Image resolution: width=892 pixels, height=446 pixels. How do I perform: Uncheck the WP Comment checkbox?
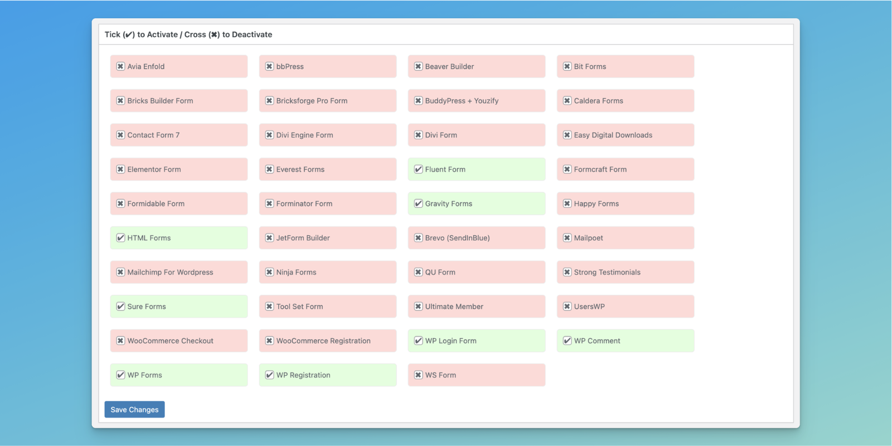[x=567, y=341]
